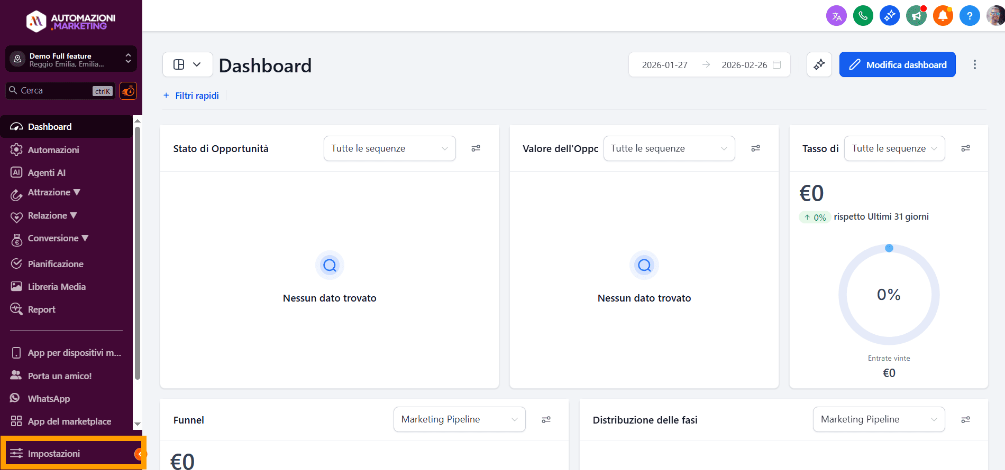Screen dimensions: 1005x470
Task: Open Impostazioni in the sidebar
Action: click(54, 454)
